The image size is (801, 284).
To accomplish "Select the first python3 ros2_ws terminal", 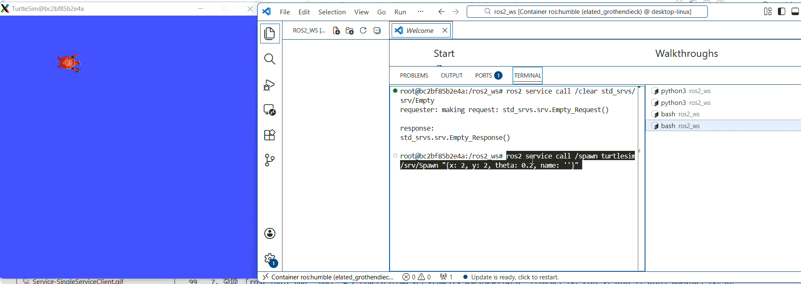I will [x=723, y=91].
